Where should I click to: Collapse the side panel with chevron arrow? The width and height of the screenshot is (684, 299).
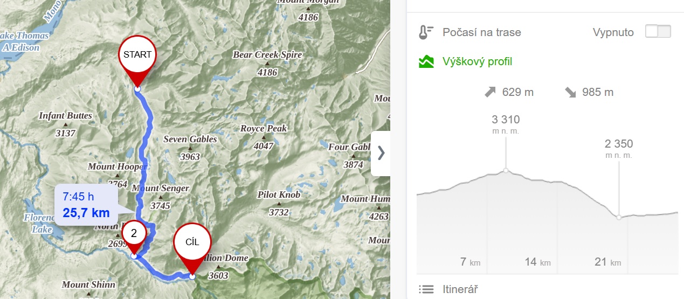381,153
